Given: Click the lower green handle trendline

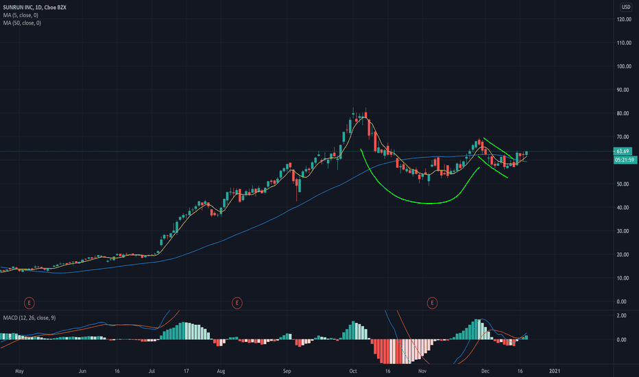Looking at the screenshot, I should [493, 167].
